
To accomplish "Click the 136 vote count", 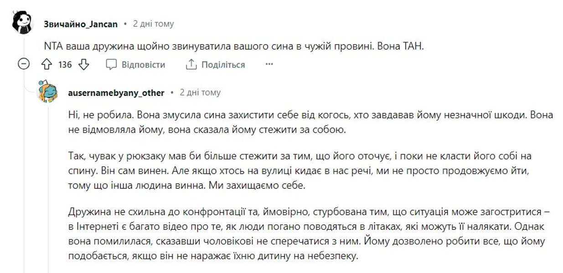I will point(65,65).
